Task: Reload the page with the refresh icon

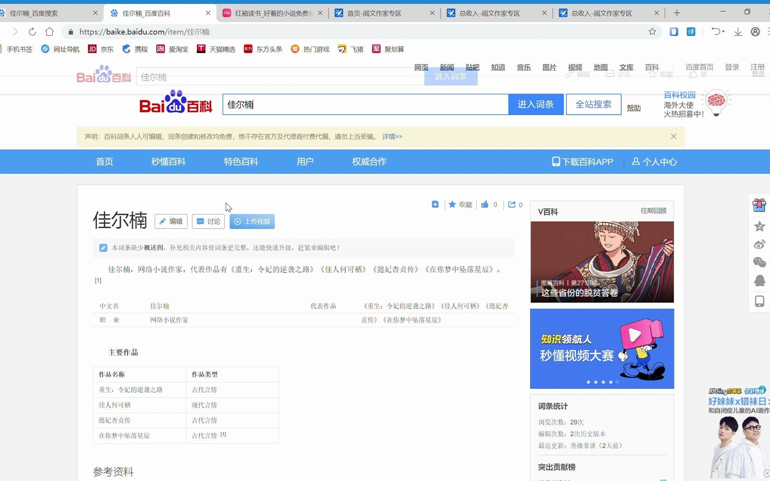Action: click(x=32, y=32)
